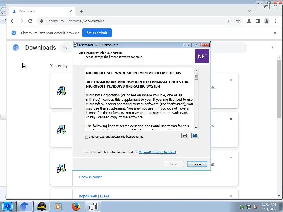Go back in Chromium
Screen dimensions: 283x212
[x=13, y=21]
